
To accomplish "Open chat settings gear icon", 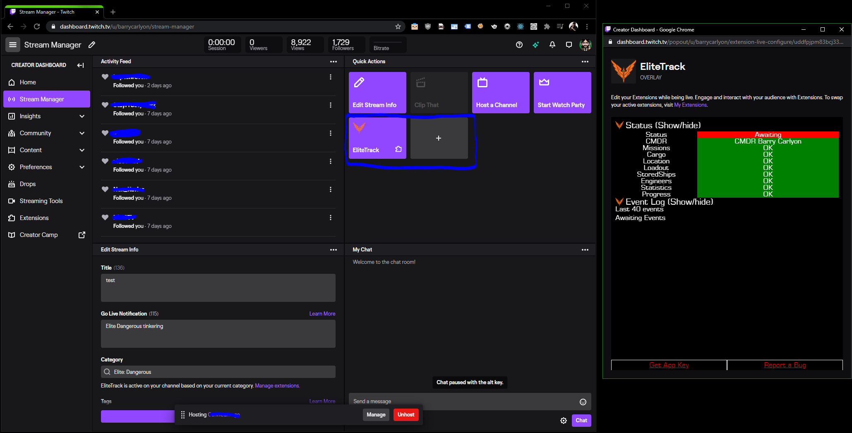I will [x=564, y=421].
